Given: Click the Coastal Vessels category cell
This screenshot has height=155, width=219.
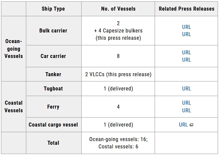Looking at the screenshot, I should point(14,106).
